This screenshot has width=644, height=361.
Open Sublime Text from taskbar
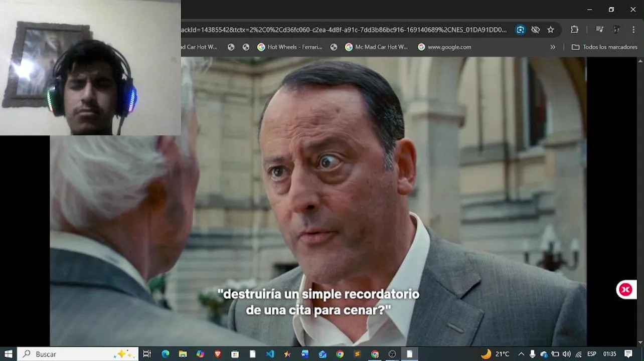tap(357, 354)
